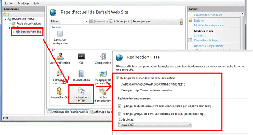This screenshot has width=253, height=135.
Task: Open the Affichage menu
Action: (x=23, y=3)
